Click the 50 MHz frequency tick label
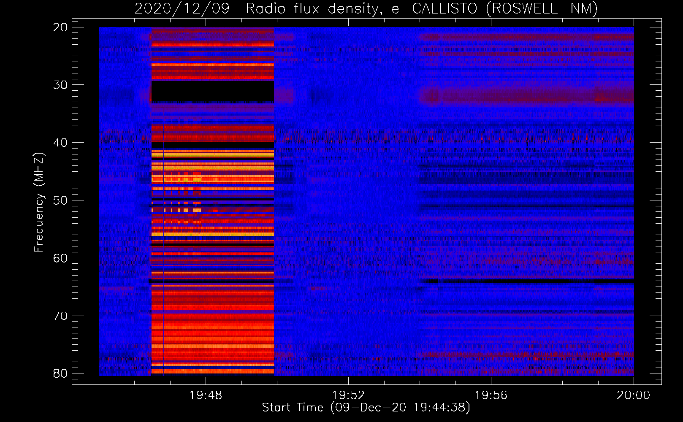683x422 pixels. click(60, 200)
